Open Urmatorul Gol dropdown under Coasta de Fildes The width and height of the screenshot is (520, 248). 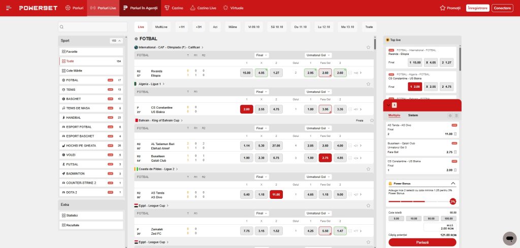(318, 177)
